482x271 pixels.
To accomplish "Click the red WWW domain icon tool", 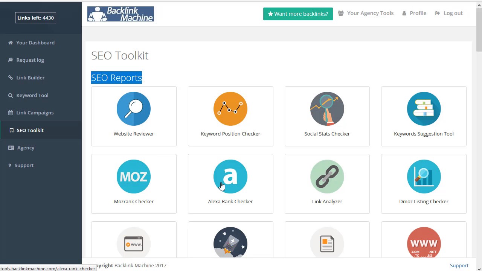I will pyautogui.click(x=424, y=243).
